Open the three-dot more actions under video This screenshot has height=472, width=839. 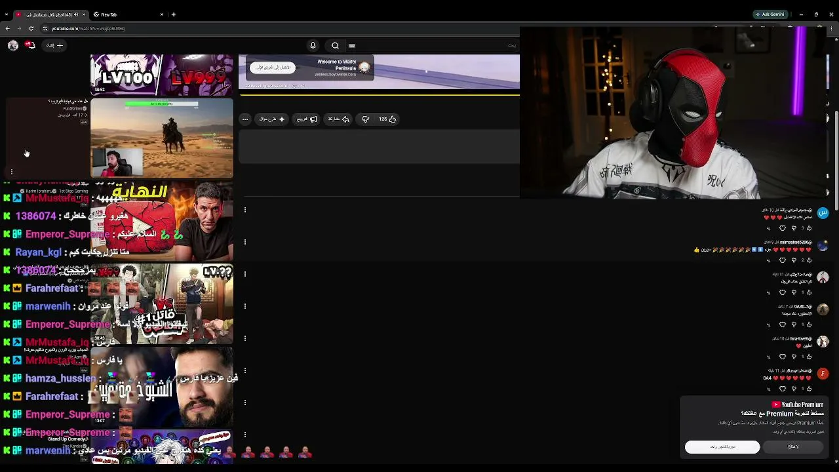tap(245, 119)
